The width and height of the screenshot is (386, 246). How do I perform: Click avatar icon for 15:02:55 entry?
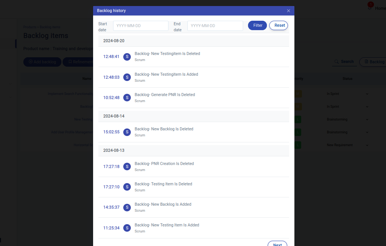[127, 132]
